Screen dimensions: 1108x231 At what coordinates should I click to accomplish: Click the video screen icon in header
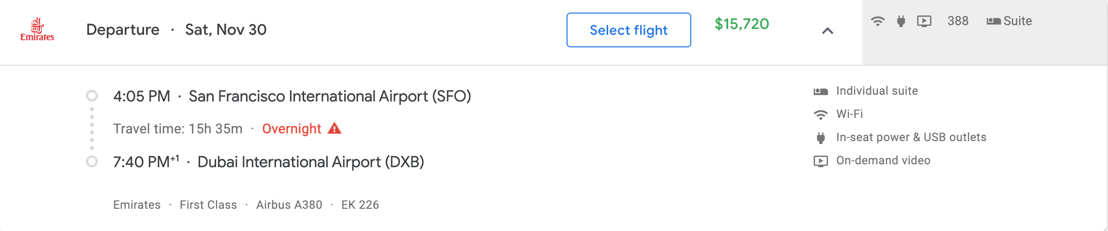pyautogui.click(x=924, y=21)
